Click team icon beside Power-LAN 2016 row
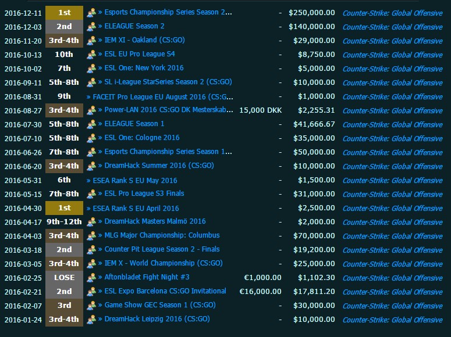451x337 pixels. (91, 110)
